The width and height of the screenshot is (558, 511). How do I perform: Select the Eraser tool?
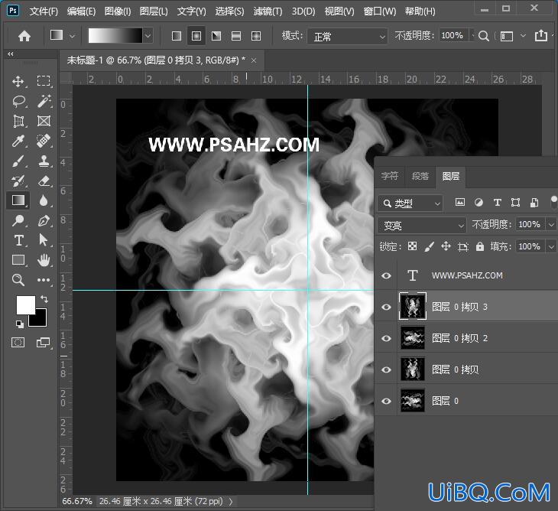pyautogui.click(x=44, y=181)
